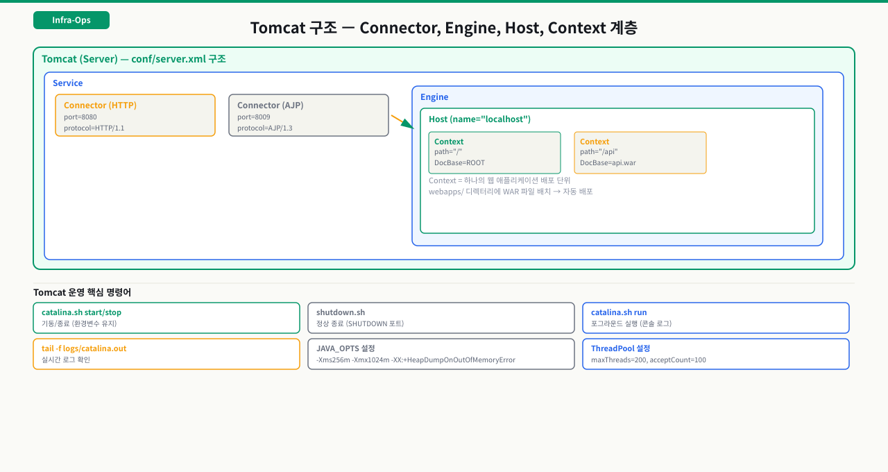
Task: Click the ThreadPool 설정 card title
Action: click(x=620, y=348)
